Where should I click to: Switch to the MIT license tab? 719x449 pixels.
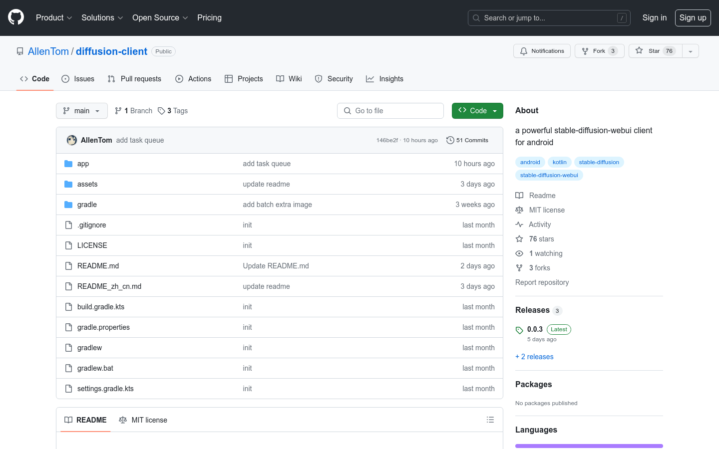click(143, 420)
